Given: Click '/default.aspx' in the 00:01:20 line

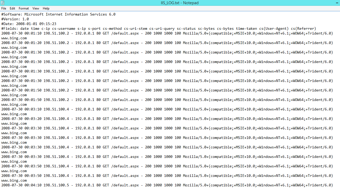Looking at the screenshot, I should pos(125,43).
